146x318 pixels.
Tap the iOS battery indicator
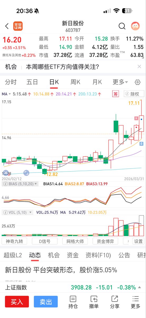pyautogui.click(x=127, y=11)
